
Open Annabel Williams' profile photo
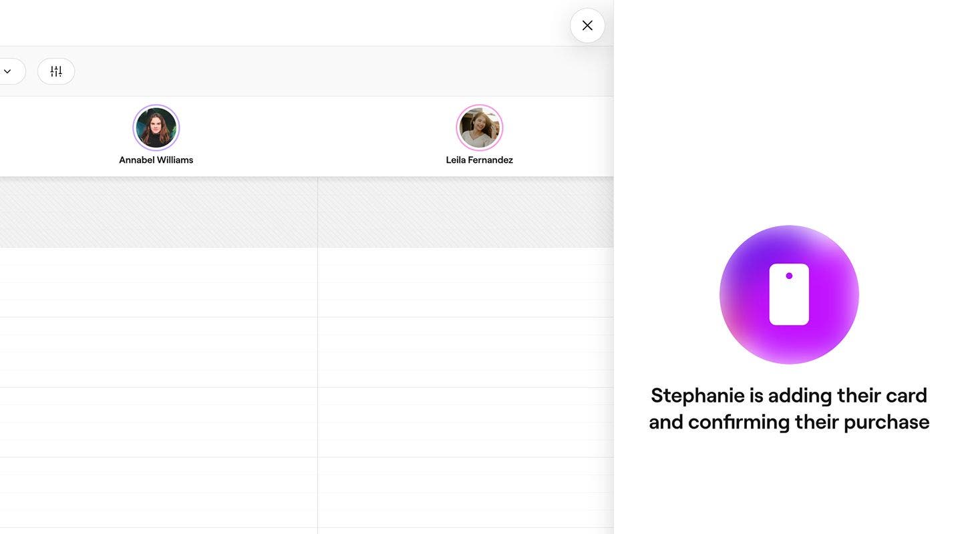(x=156, y=127)
